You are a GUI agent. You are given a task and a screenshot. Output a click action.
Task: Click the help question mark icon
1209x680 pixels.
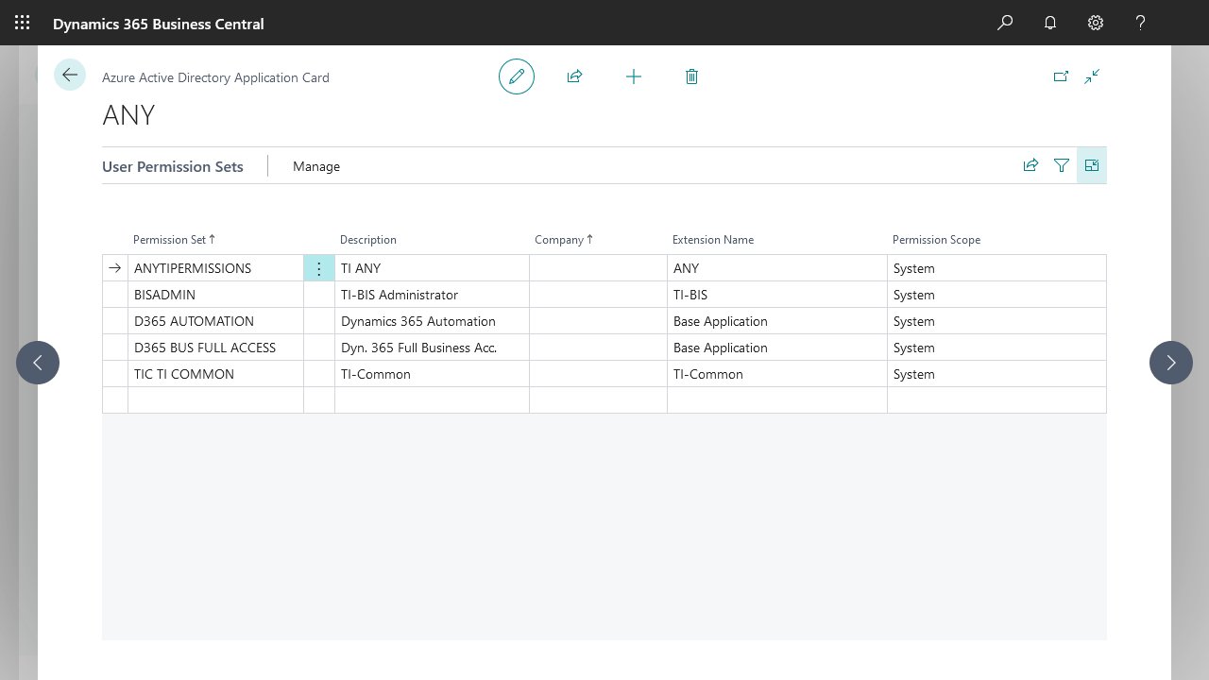click(x=1141, y=23)
